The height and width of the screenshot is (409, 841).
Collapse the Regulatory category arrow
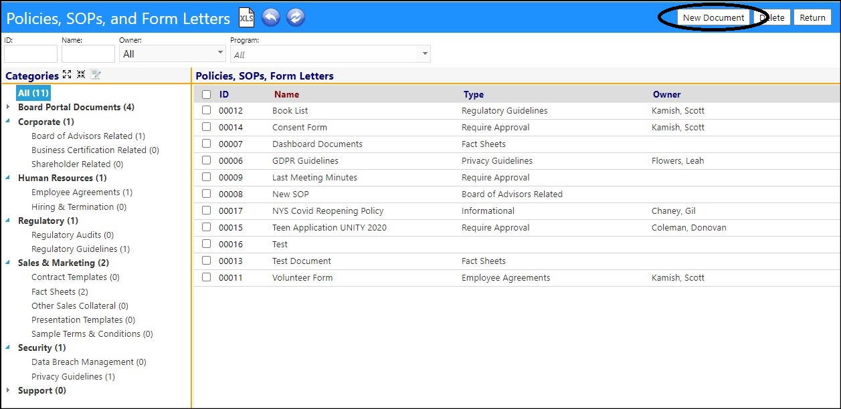pyautogui.click(x=8, y=221)
